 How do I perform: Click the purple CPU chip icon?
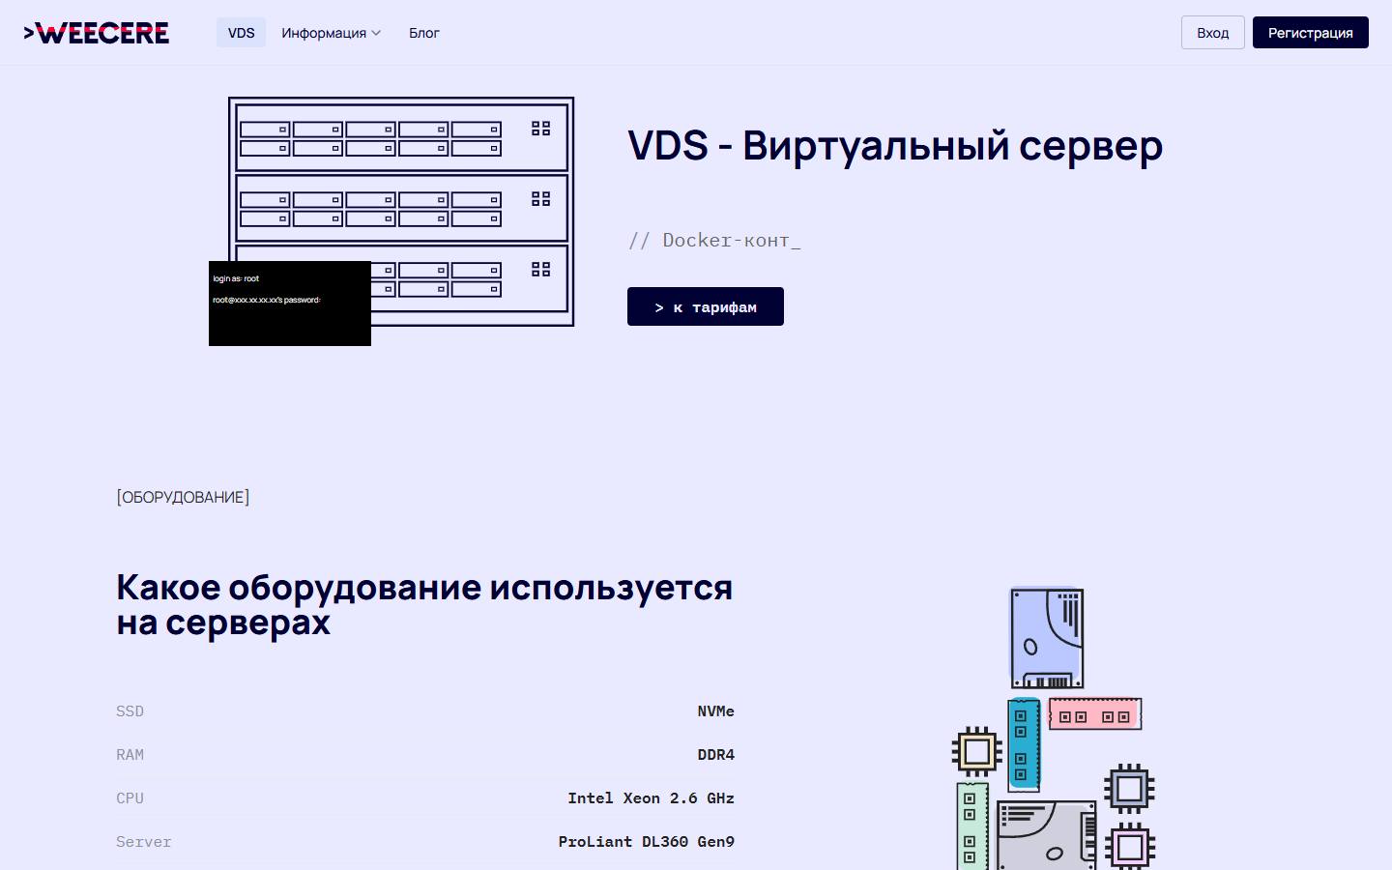1129,848
